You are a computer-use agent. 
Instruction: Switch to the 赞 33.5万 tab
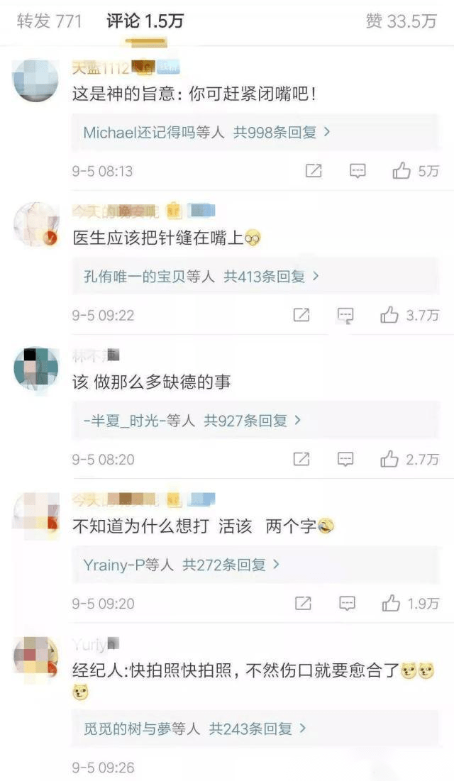point(402,21)
